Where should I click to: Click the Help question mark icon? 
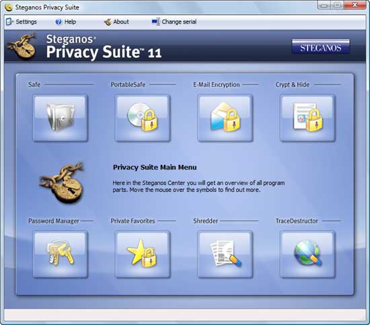(59, 22)
